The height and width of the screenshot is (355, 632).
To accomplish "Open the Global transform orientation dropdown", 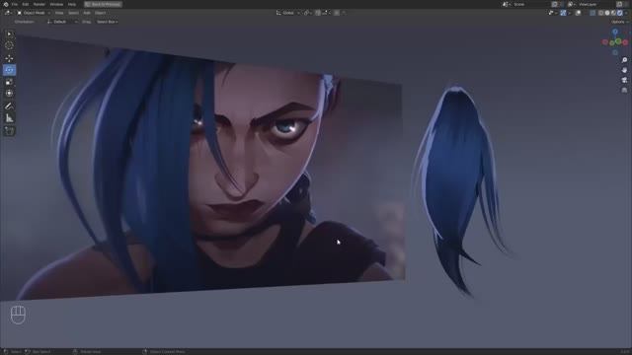I will (x=287, y=13).
